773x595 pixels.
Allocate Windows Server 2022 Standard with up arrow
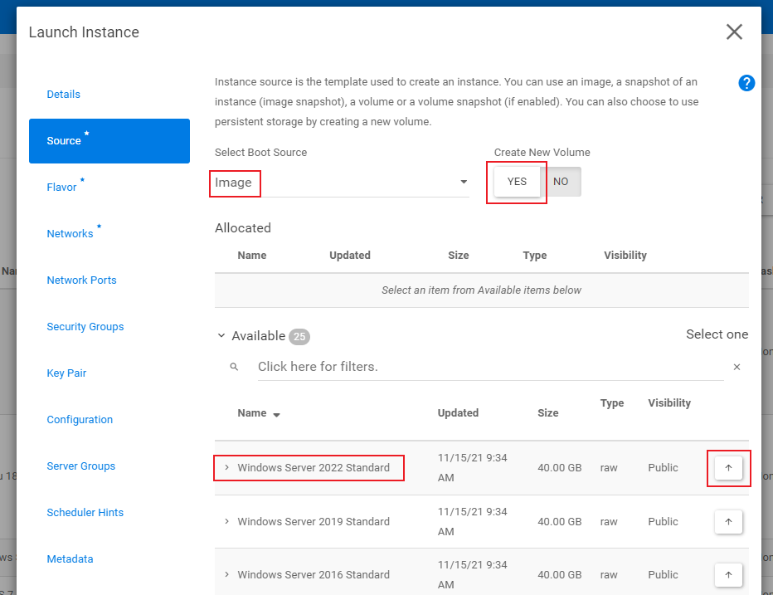tap(728, 468)
